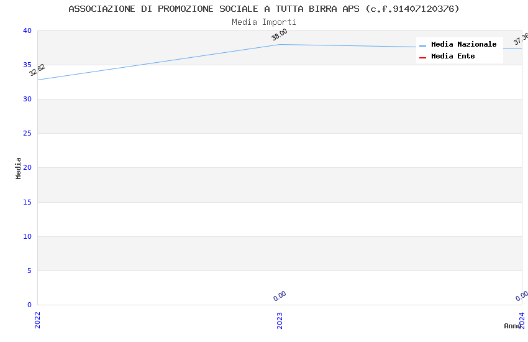This screenshot has height=342, width=528.
Task: Click the 10 tick on the y-axis
Action: (x=27, y=236)
